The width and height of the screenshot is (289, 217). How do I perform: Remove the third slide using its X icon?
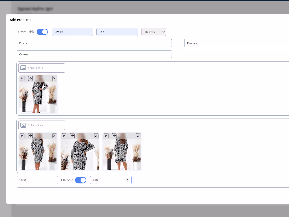pyautogui.click(x=138, y=136)
